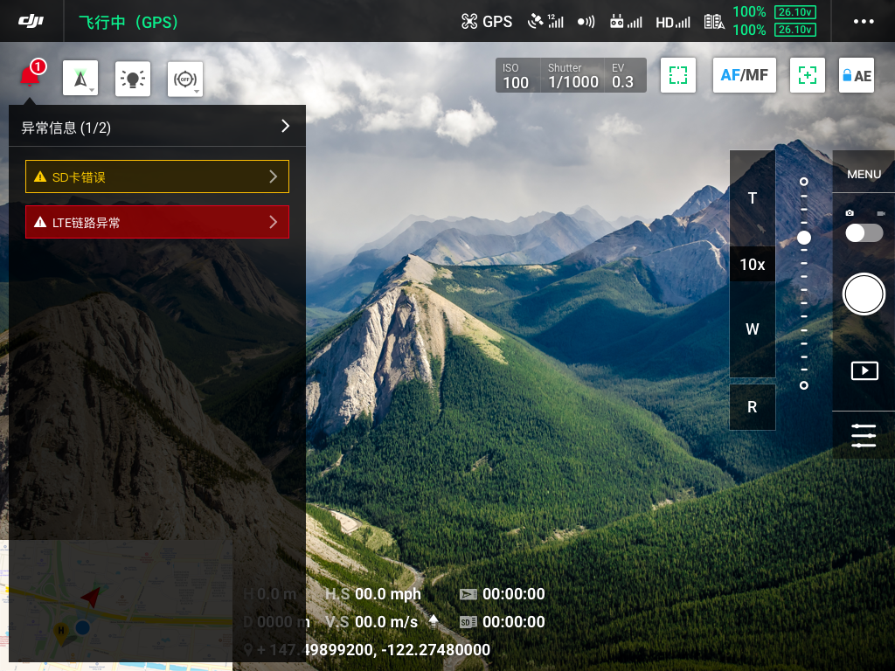Open camera settings sliders icon
Image resolution: width=895 pixels, height=671 pixels.
[x=864, y=435]
